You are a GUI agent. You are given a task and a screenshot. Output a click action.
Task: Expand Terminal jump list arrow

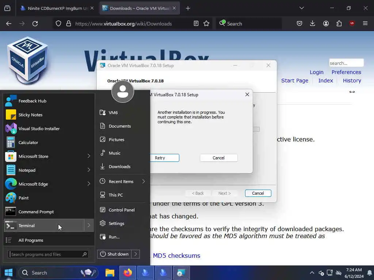pyautogui.click(x=89, y=225)
